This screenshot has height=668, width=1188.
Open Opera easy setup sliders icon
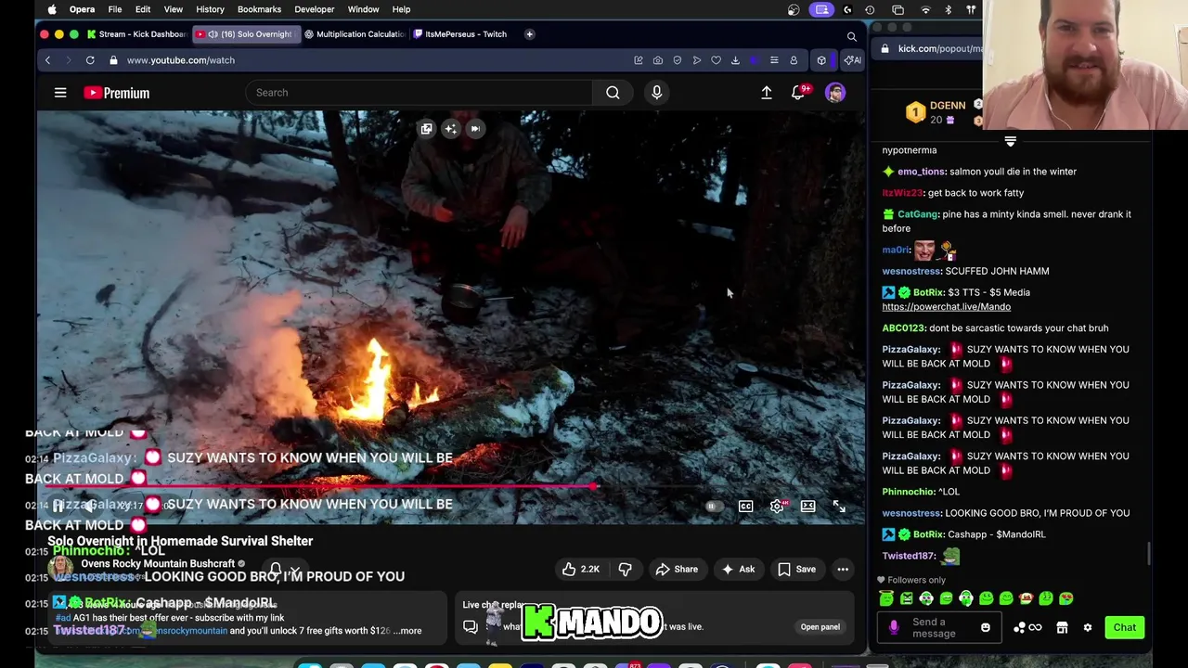pos(774,60)
